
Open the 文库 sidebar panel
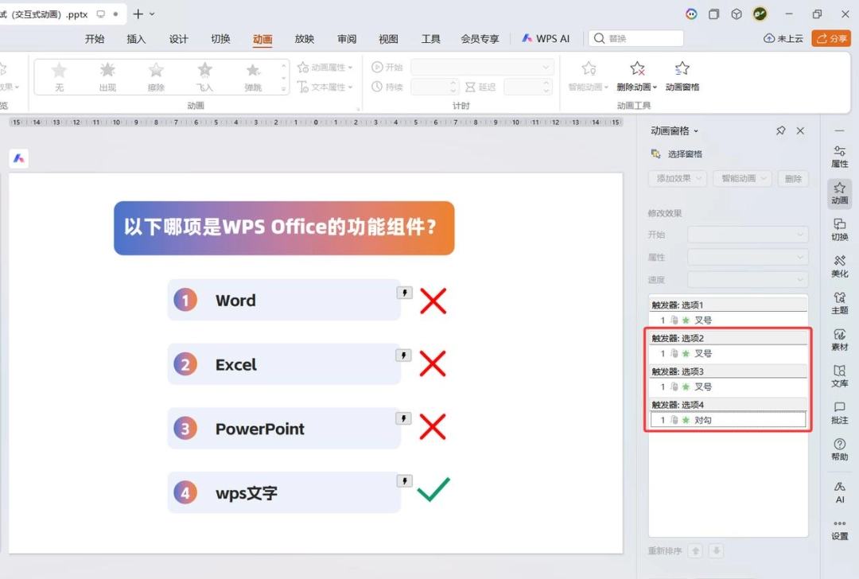(839, 377)
